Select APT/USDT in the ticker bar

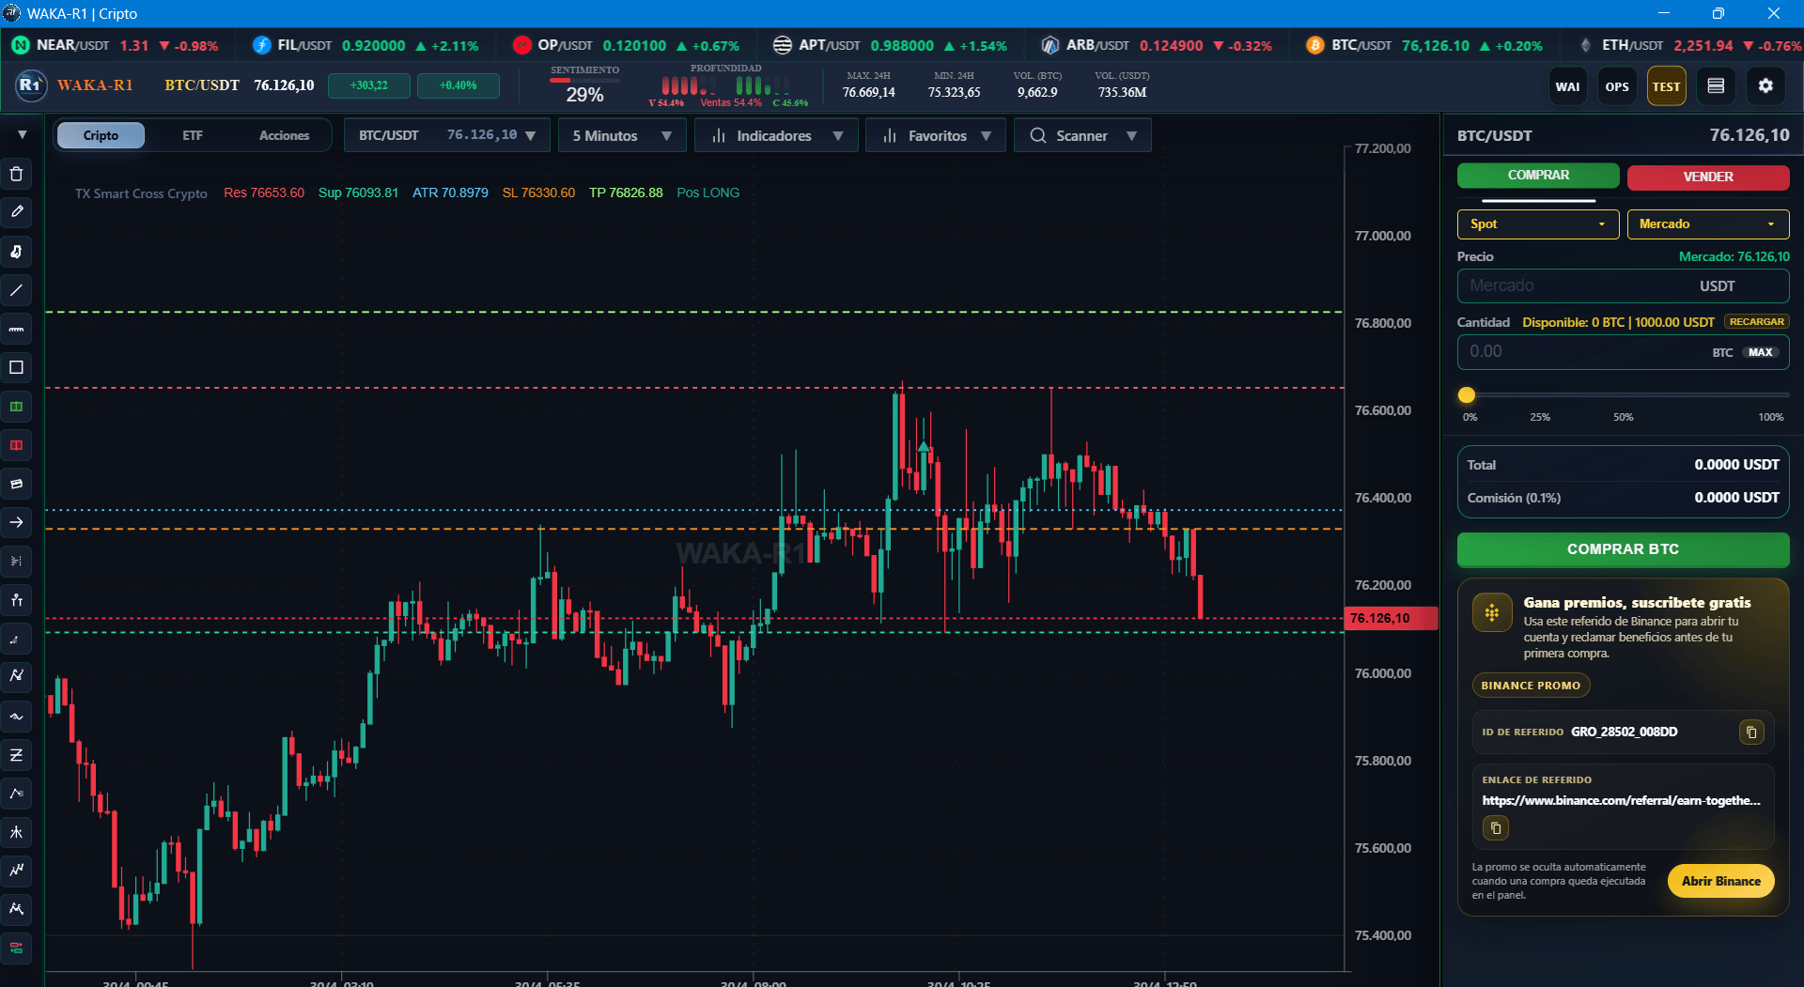point(890,45)
